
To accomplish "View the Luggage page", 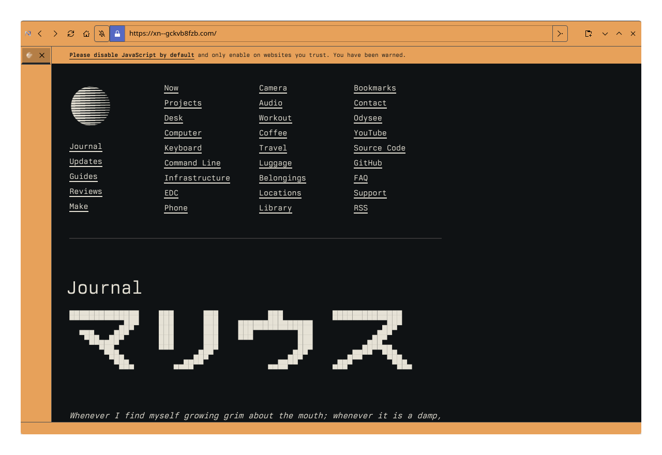I will tap(276, 163).
